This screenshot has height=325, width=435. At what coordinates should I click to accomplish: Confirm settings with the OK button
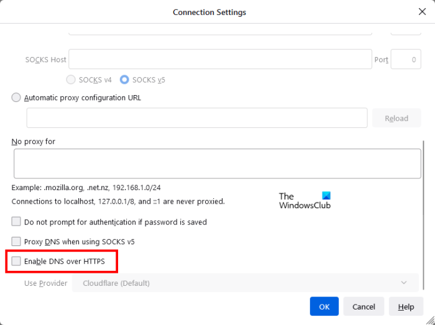(324, 306)
